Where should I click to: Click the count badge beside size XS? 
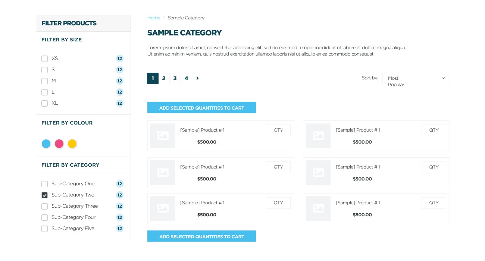119,59
